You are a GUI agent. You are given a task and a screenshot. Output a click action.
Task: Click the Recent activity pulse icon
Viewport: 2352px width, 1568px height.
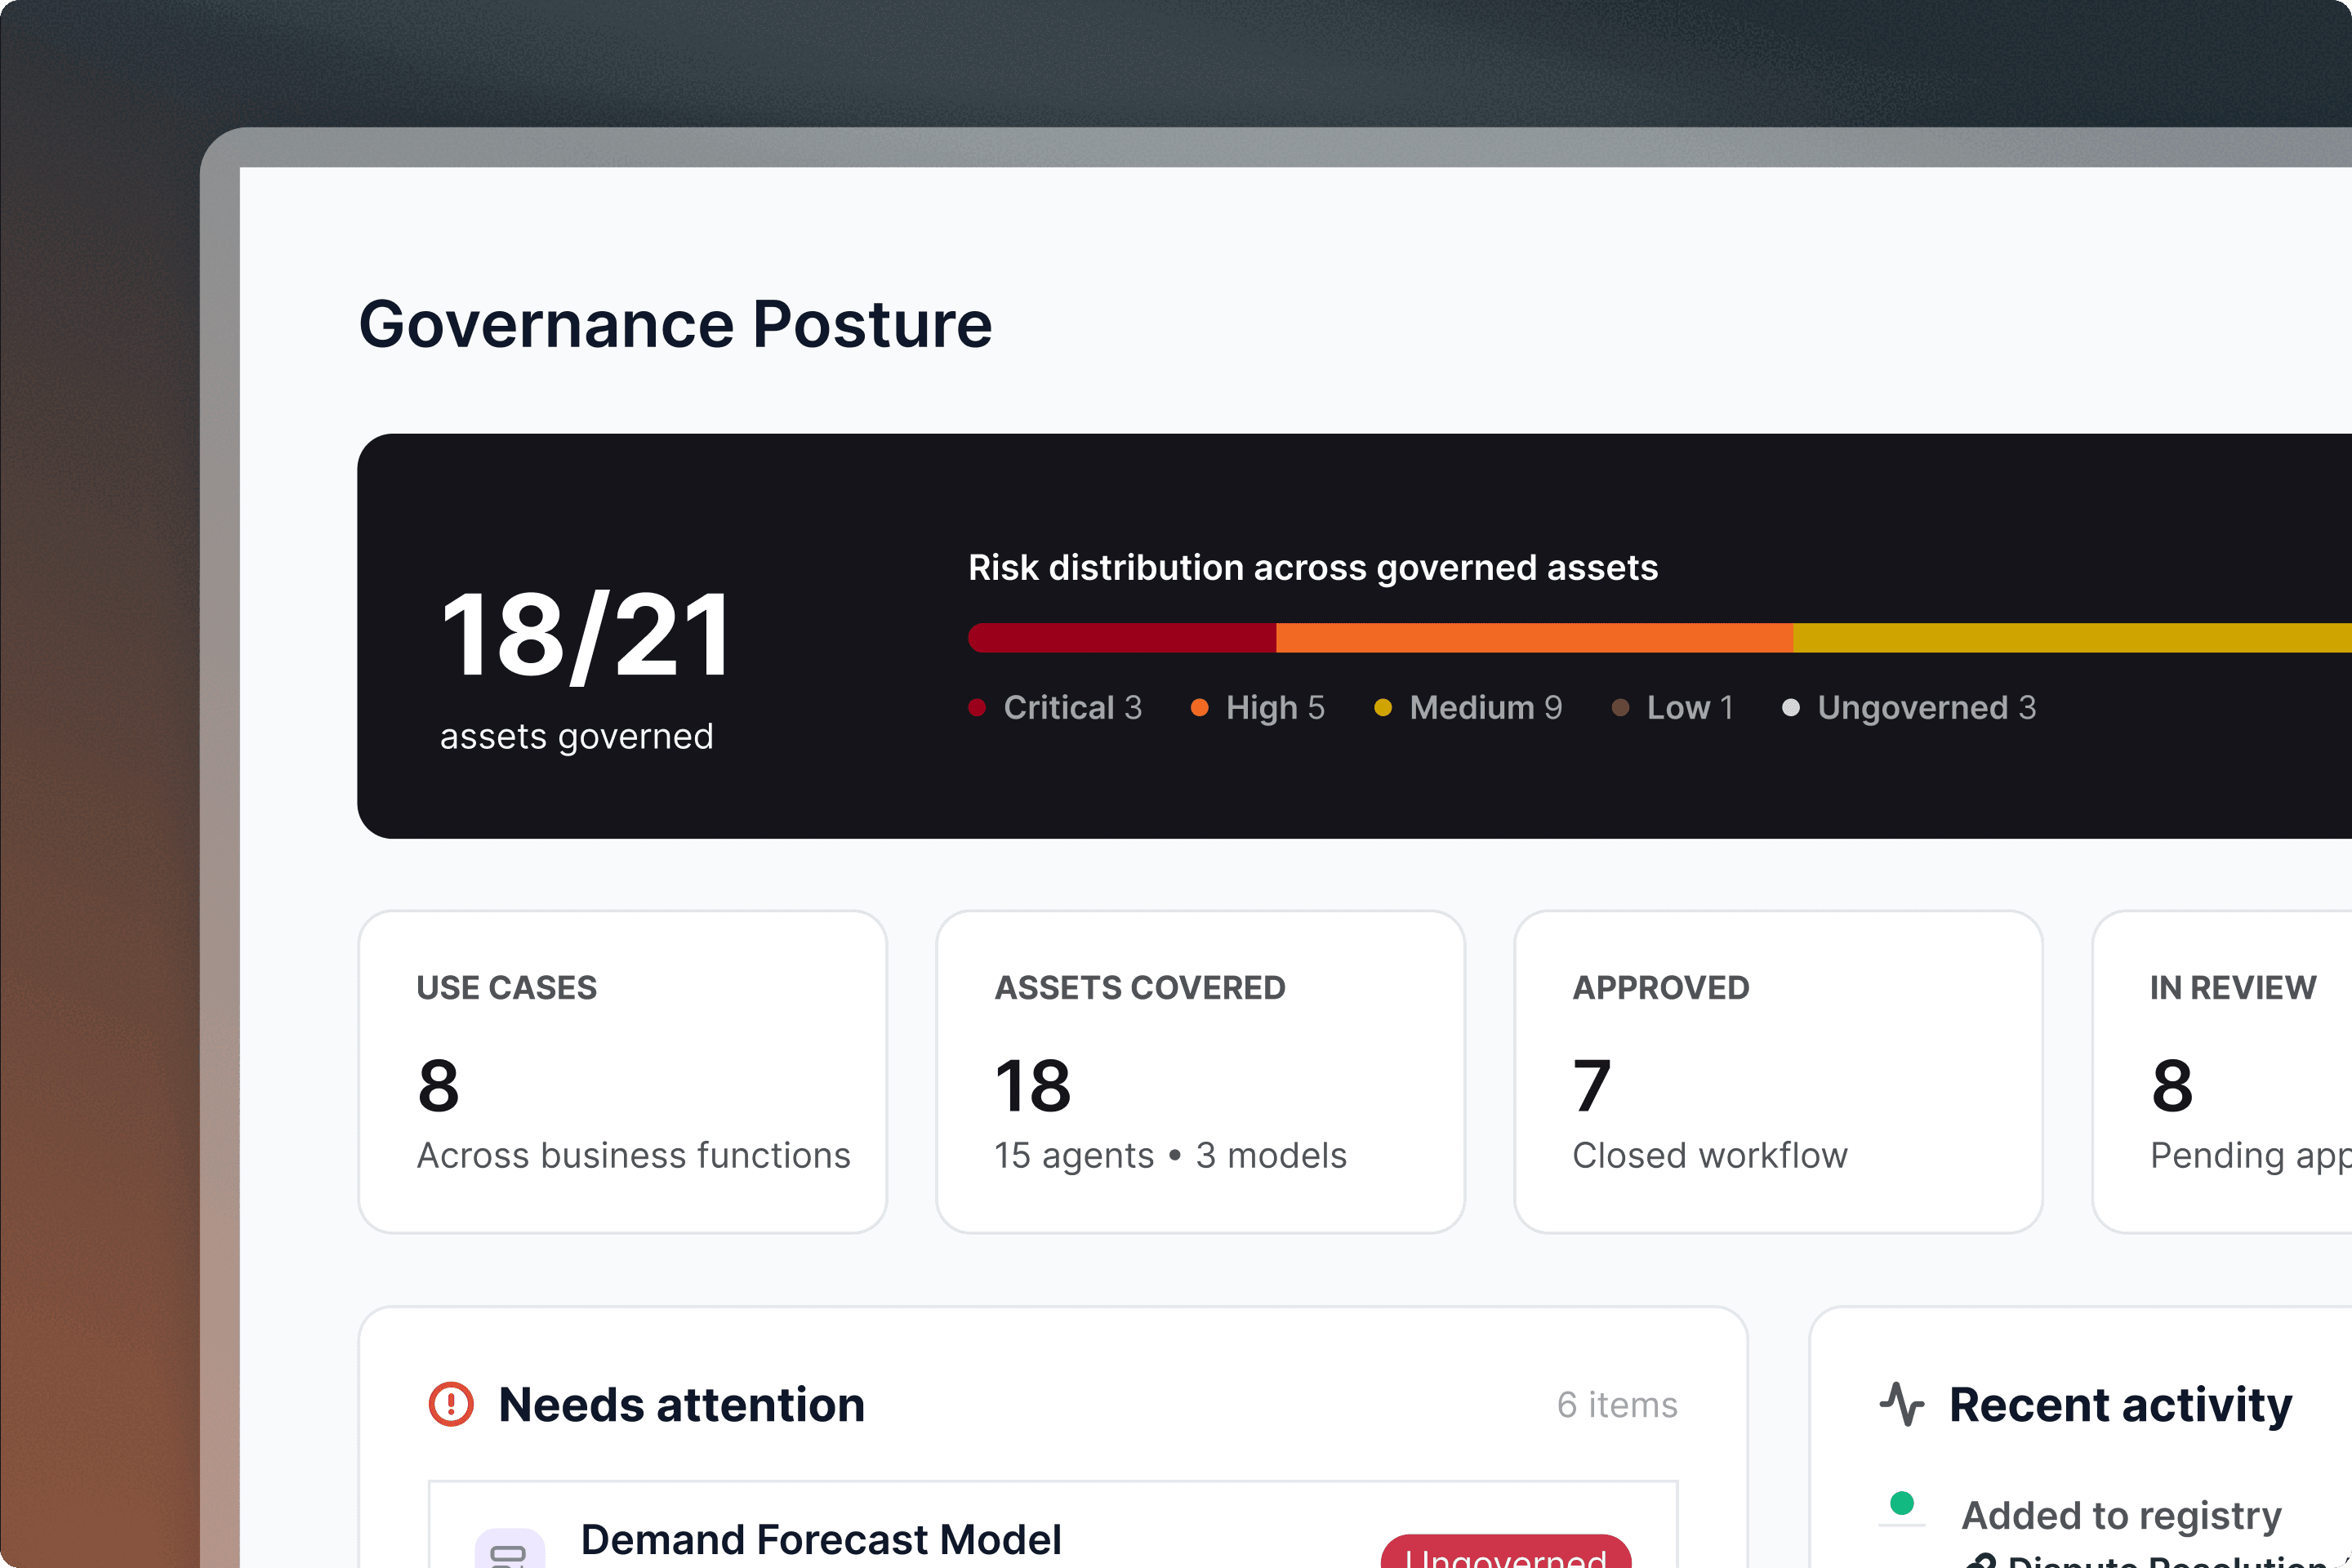click(x=1902, y=1404)
